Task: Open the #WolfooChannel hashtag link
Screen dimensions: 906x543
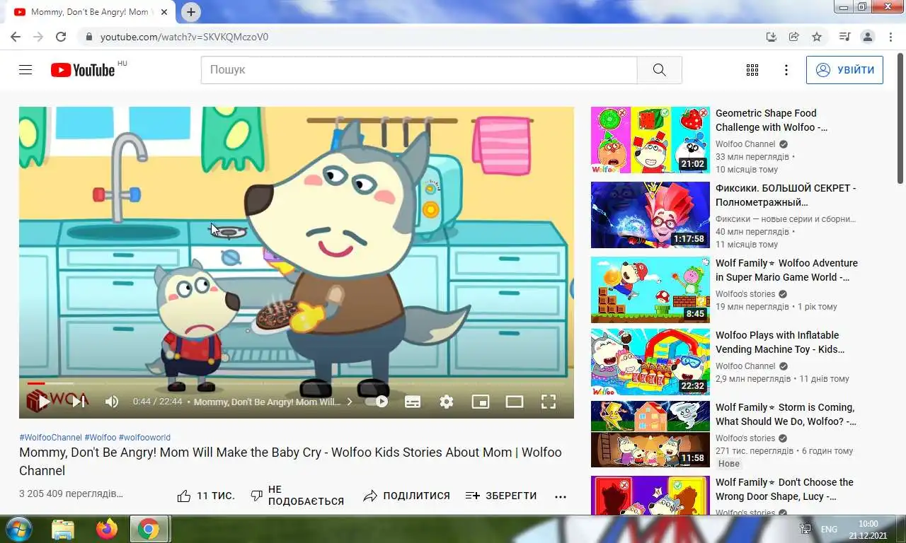Action: tap(50, 438)
